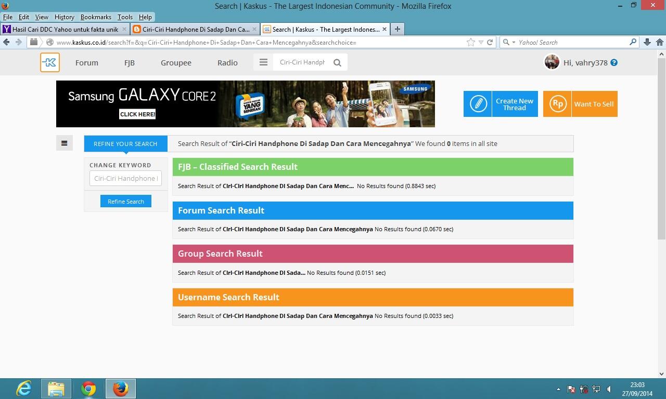Click the Hi, vahry378 username

585,62
